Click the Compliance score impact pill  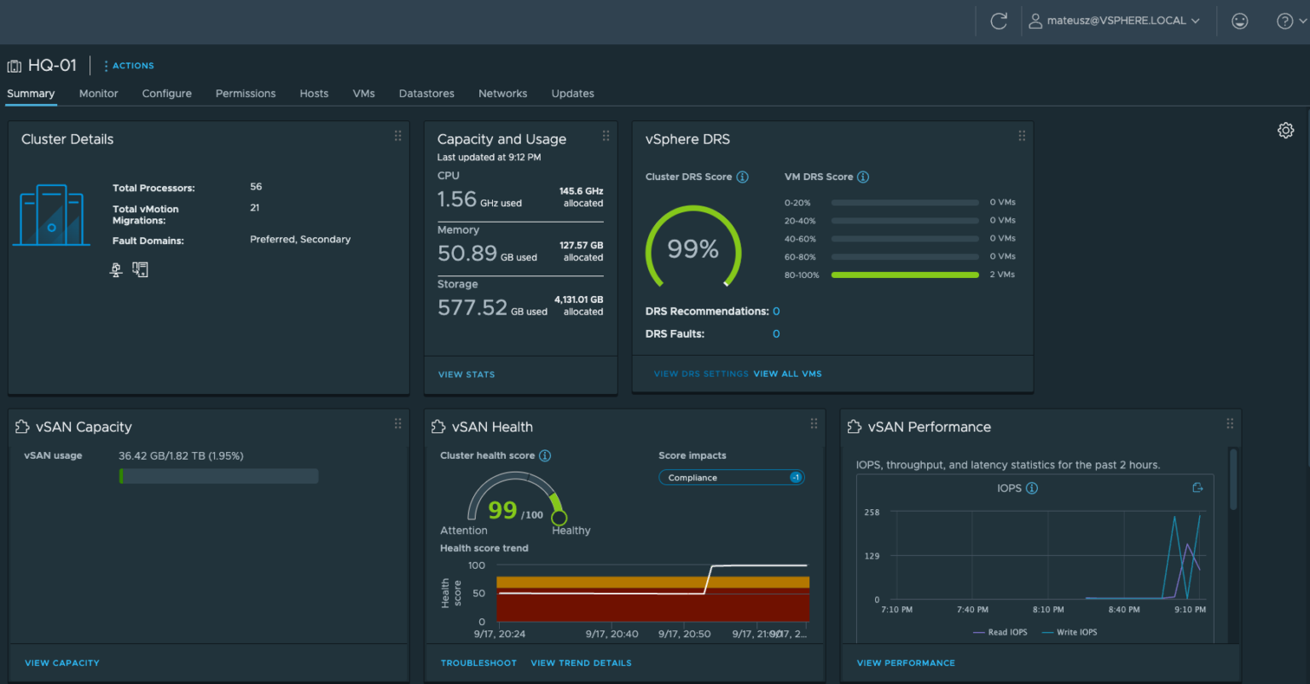pos(732,478)
